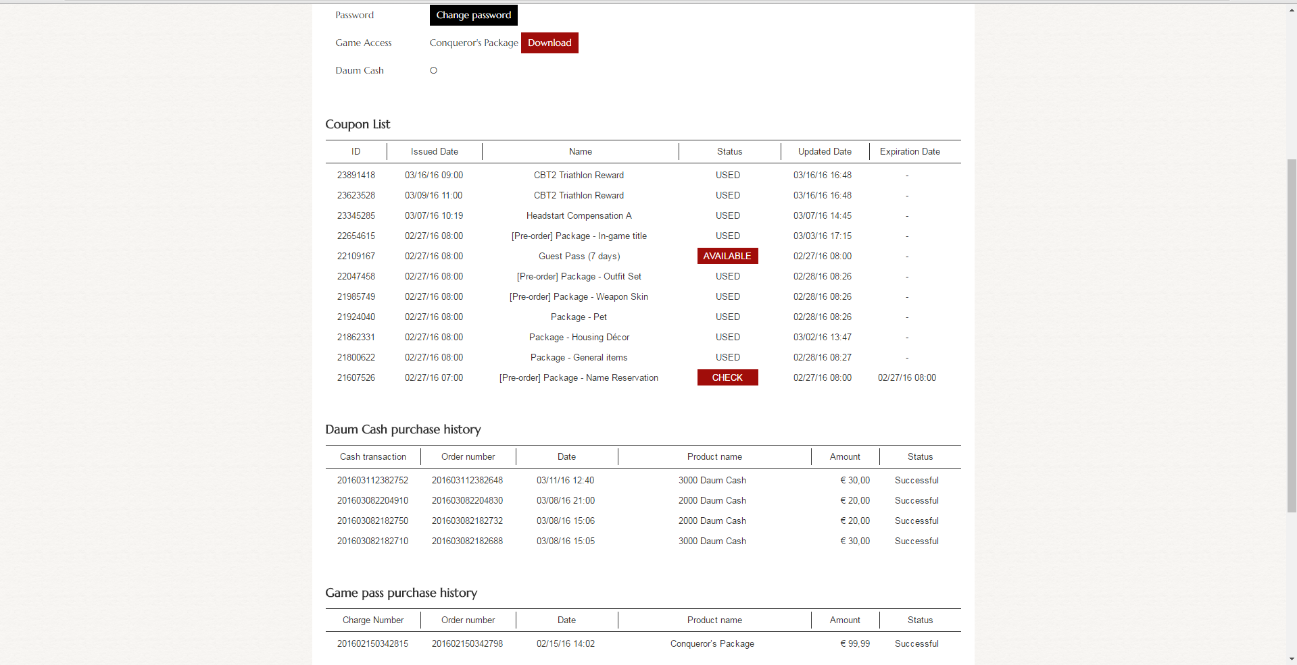Viewport: 1297px width, 665px height.
Task: Select Conqueror's Package purchase history entry
Action: pos(643,643)
